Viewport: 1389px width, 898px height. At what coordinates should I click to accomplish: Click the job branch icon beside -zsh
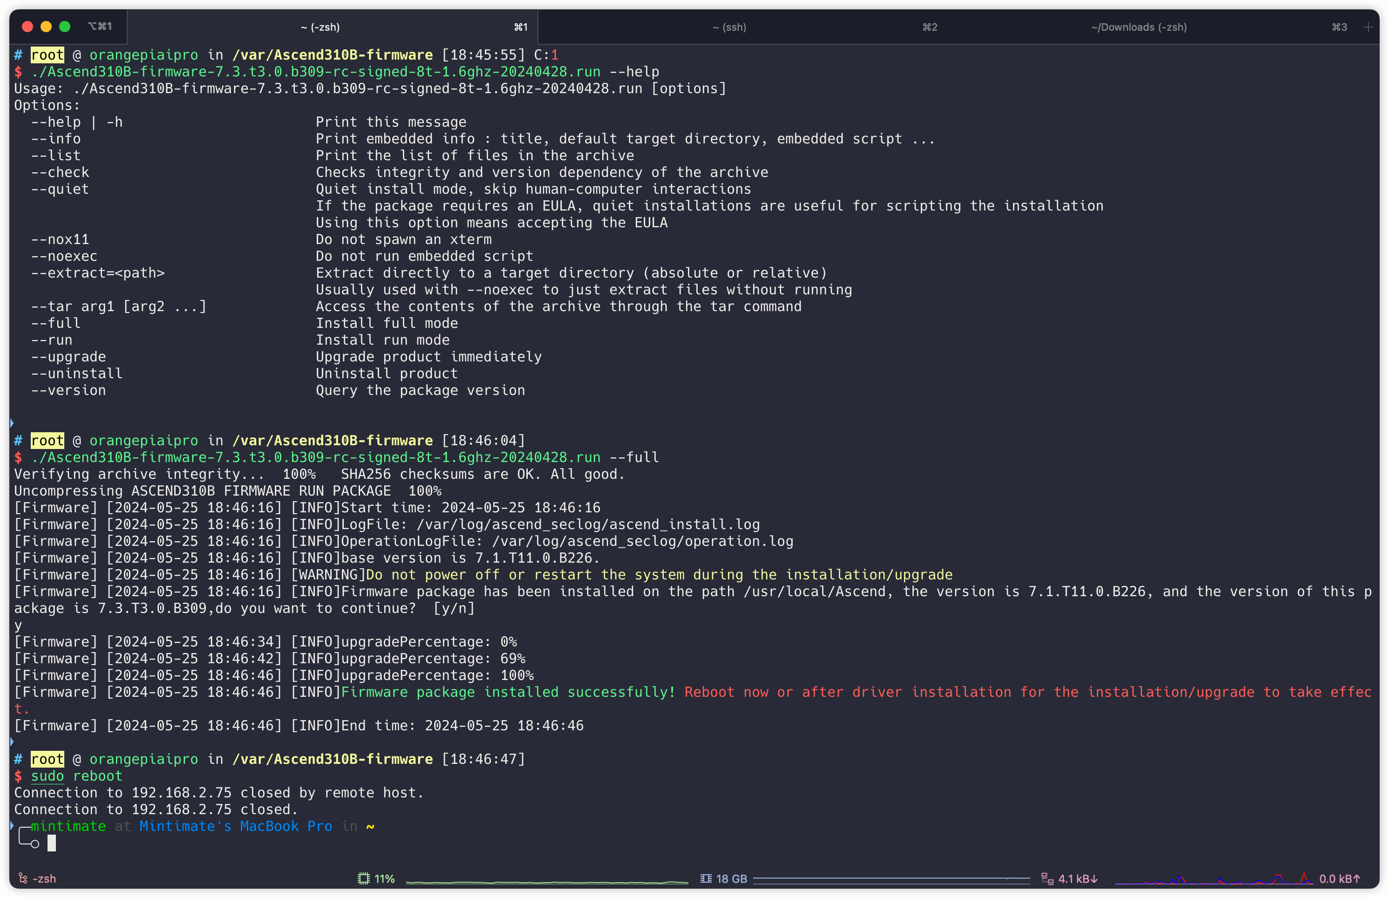tap(23, 878)
